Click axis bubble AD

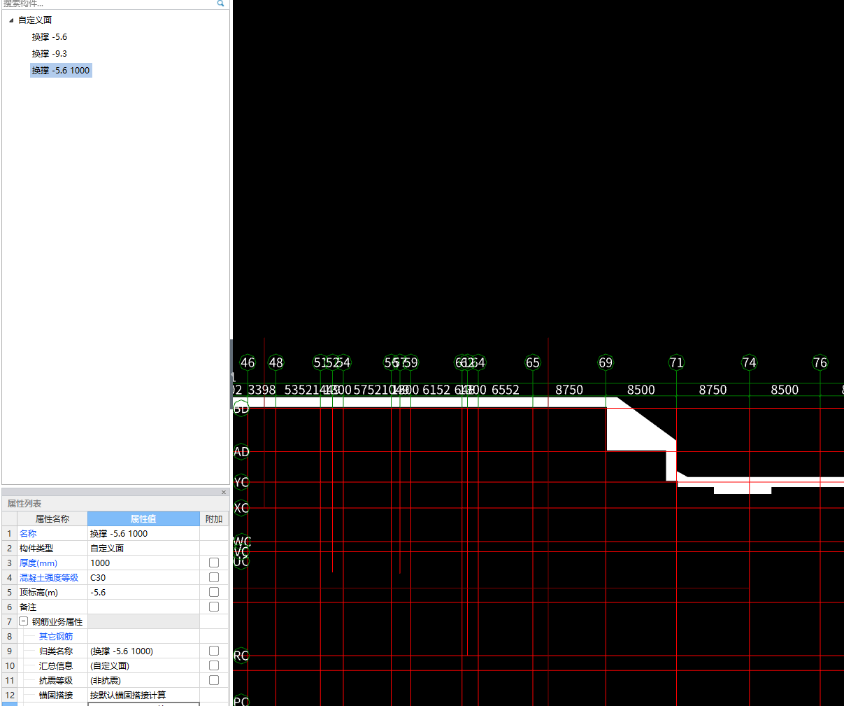(241, 452)
